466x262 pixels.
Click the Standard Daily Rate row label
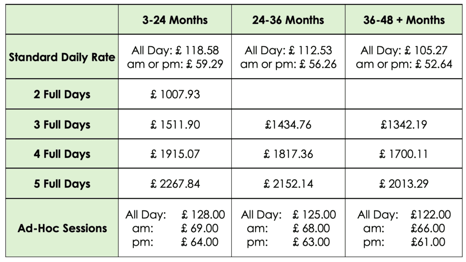[x=62, y=57]
